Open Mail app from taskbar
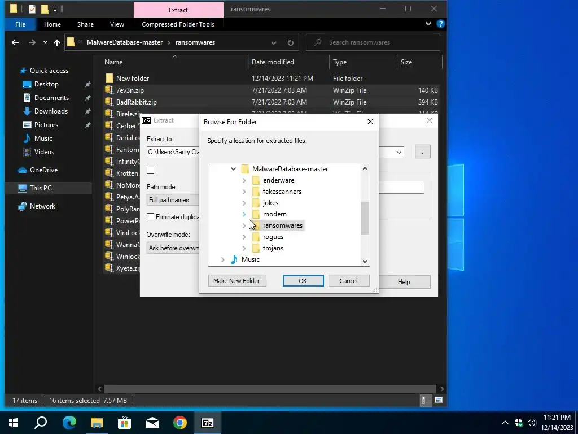 (152, 423)
